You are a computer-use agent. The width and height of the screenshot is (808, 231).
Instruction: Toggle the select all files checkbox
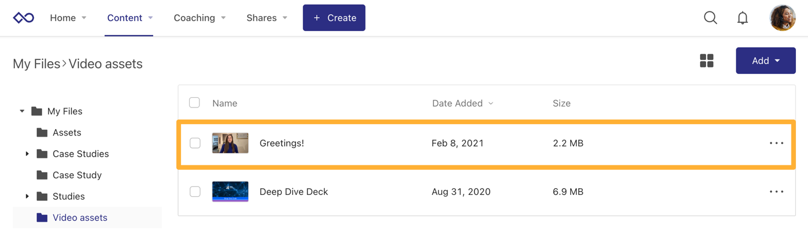click(195, 103)
